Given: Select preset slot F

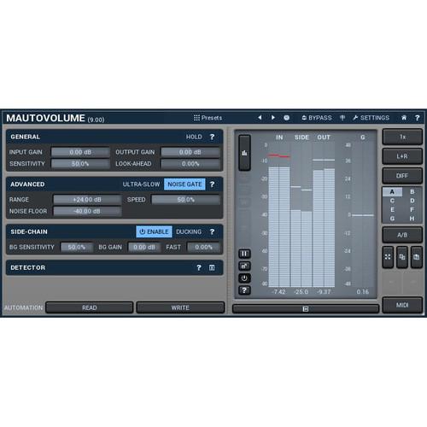Looking at the screenshot, I should [x=412, y=210].
